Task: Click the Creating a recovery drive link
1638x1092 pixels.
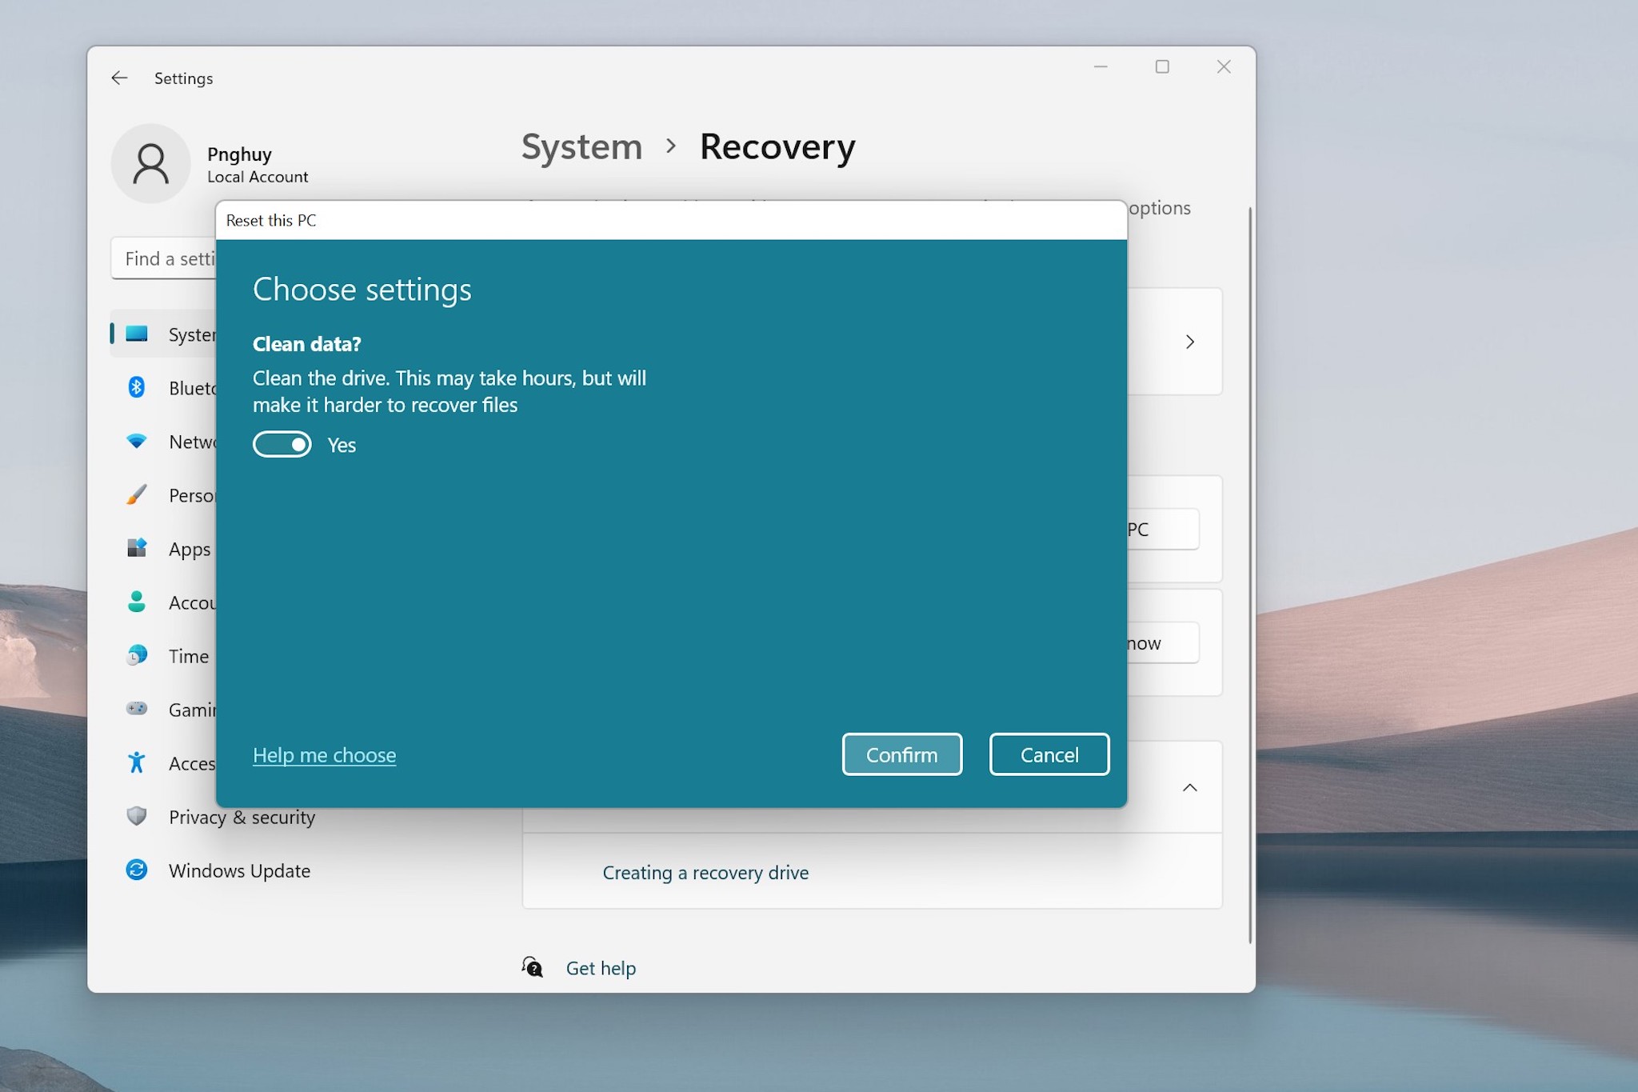Action: pyautogui.click(x=705, y=873)
